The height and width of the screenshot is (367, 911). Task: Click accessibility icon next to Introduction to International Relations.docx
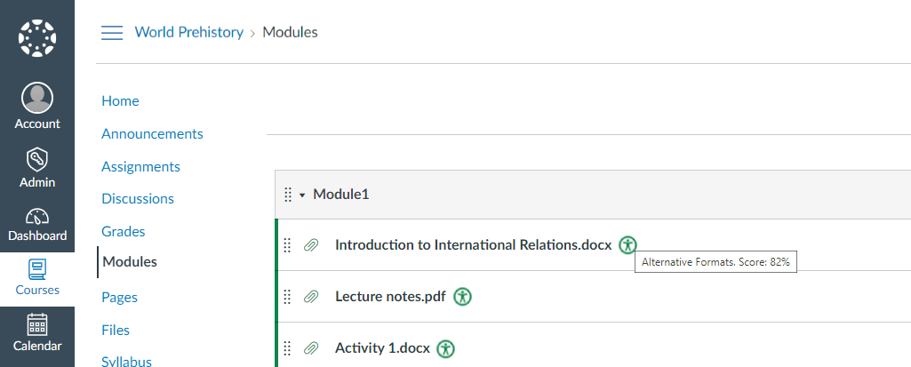point(627,245)
